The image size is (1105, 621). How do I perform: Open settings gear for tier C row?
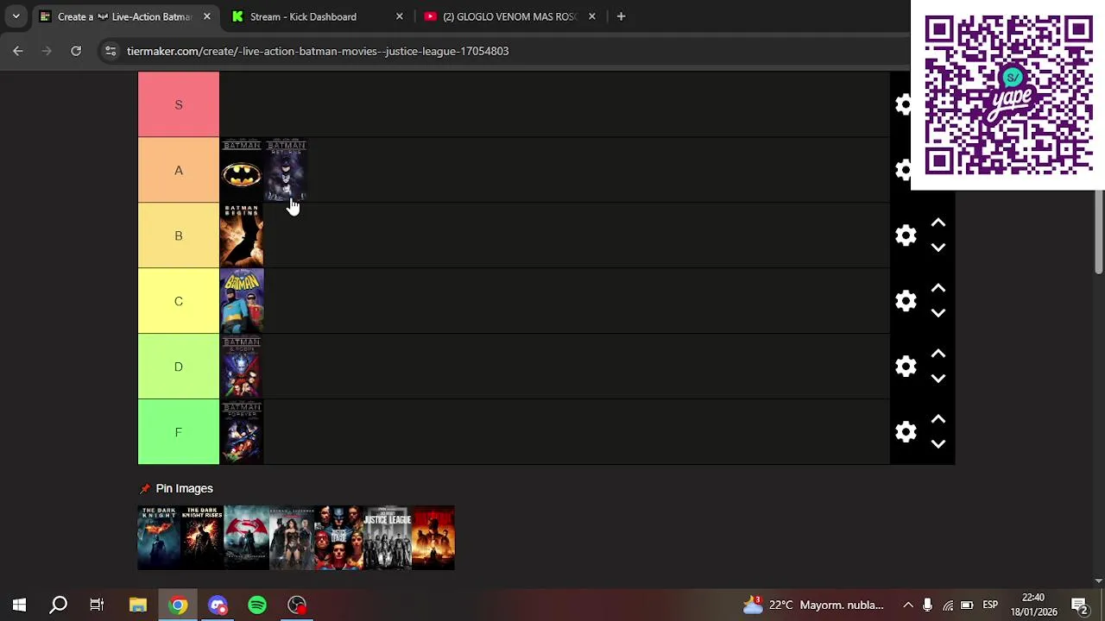click(906, 301)
